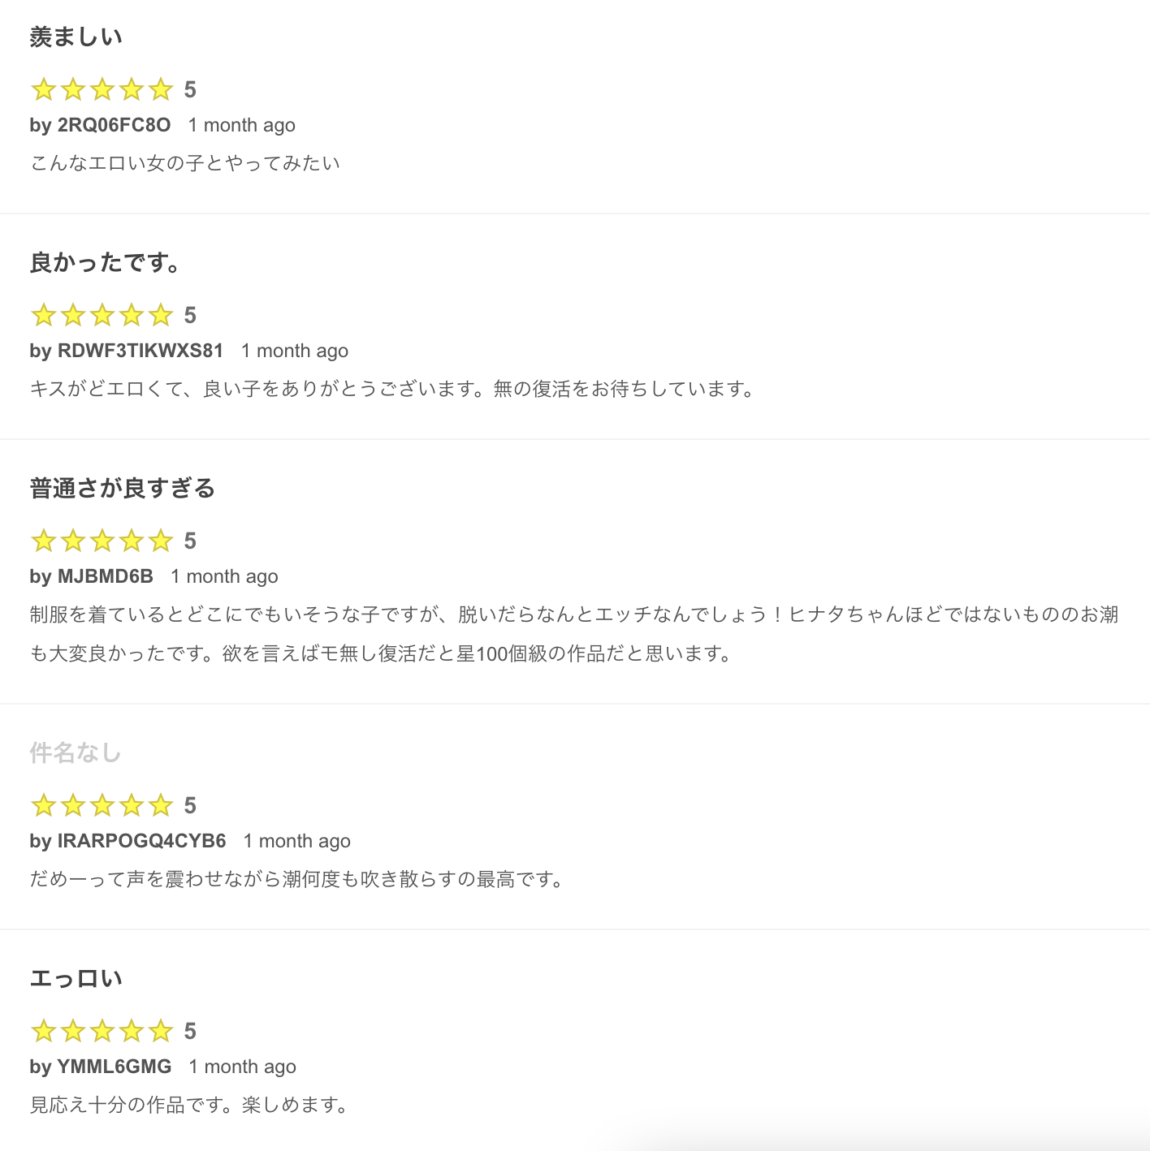Open reviewer IRARPOGQ4CYB6's profile name
This screenshot has height=1151, width=1150.
pos(141,841)
